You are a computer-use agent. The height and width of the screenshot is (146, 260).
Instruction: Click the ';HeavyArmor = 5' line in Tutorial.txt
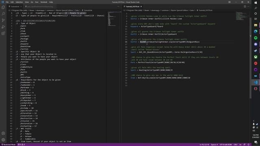pyautogui.click(x=28, y=95)
